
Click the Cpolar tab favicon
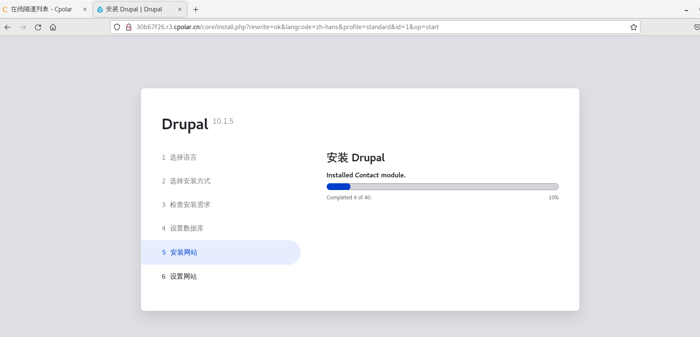pos(5,9)
